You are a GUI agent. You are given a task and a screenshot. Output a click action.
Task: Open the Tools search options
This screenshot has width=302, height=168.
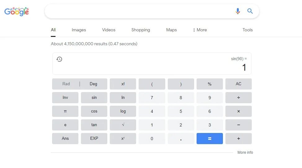click(x=247, y=30)
